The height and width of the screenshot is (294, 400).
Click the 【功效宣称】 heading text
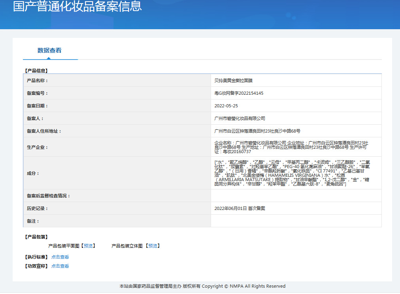click(x=36, y=266)
